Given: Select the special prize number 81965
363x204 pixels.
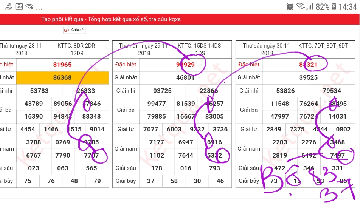Looking at the screenshot, I should click(62, 65).
